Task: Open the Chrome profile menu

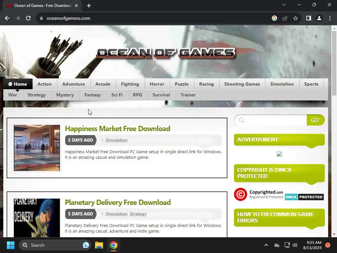Action: click(x=319, y=18)
